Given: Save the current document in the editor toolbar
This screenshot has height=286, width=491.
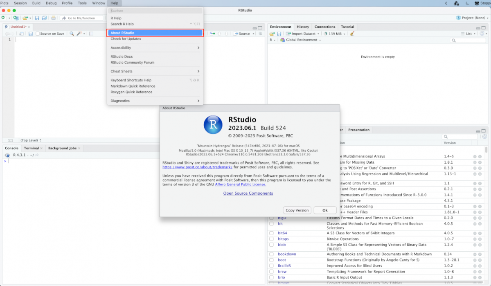Looking at the screenshot, I should 30,34.
